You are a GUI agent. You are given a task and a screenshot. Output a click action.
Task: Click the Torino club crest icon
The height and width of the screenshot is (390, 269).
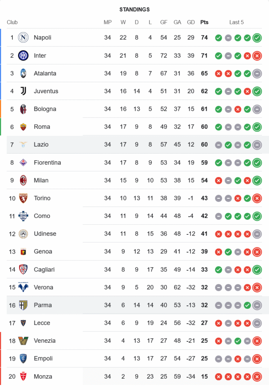coord(23,198)
